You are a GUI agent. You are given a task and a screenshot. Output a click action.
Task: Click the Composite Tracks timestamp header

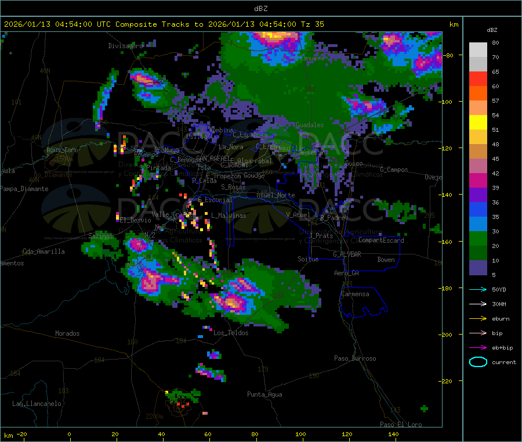tap(164, 24)
